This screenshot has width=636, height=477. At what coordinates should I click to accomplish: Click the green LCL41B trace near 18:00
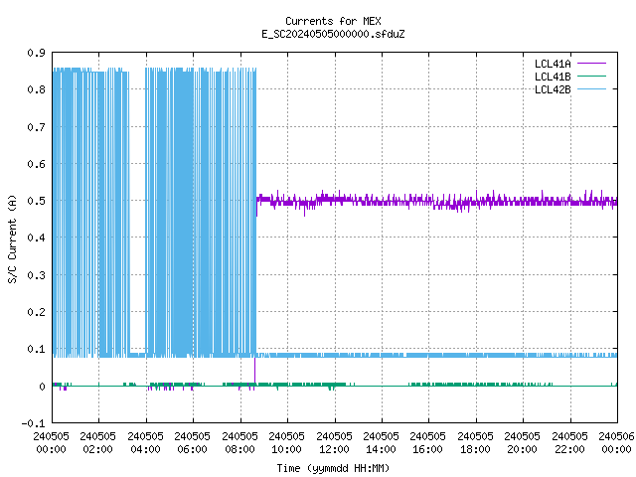click(476, 385)
